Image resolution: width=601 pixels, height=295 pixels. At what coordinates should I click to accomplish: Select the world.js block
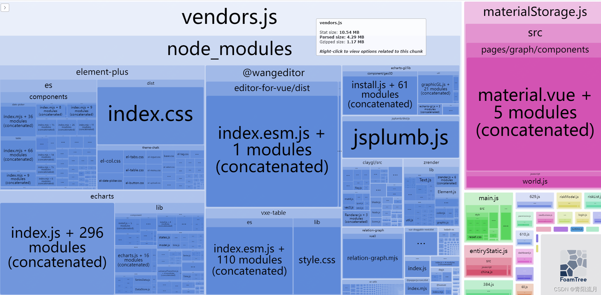(535, 181)
